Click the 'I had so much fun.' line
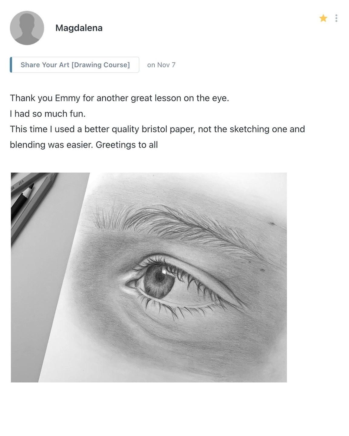349x436 pixels. (48, 114)
